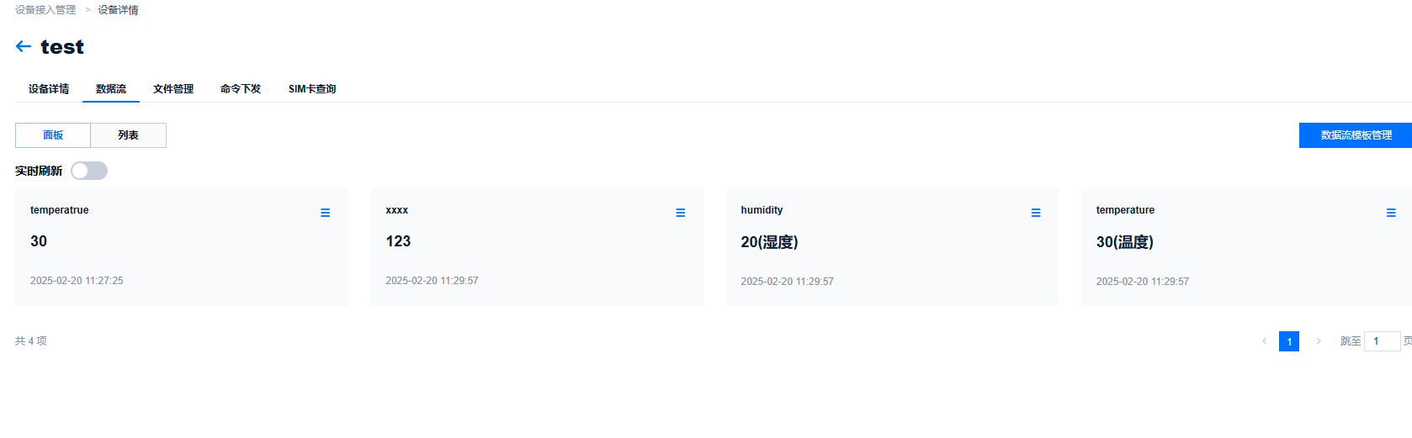1412x438 pixels.
Task: Click the humidity 20(湿度) value card
Action: pyautogui.click(x=891, y=246)
